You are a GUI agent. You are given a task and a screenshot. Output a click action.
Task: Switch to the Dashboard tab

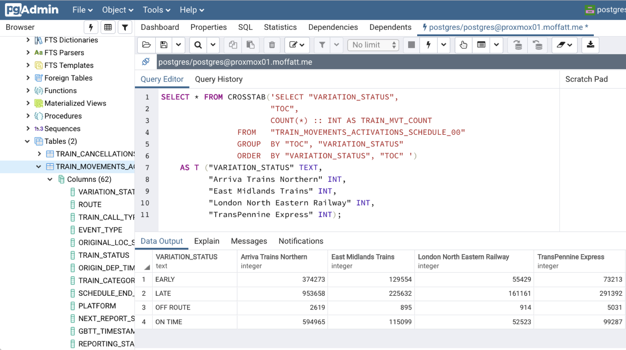click(x=160, y=27)
